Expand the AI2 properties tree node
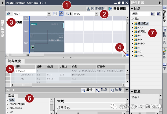This screenshot has height=114, width=167. point(7,112)
